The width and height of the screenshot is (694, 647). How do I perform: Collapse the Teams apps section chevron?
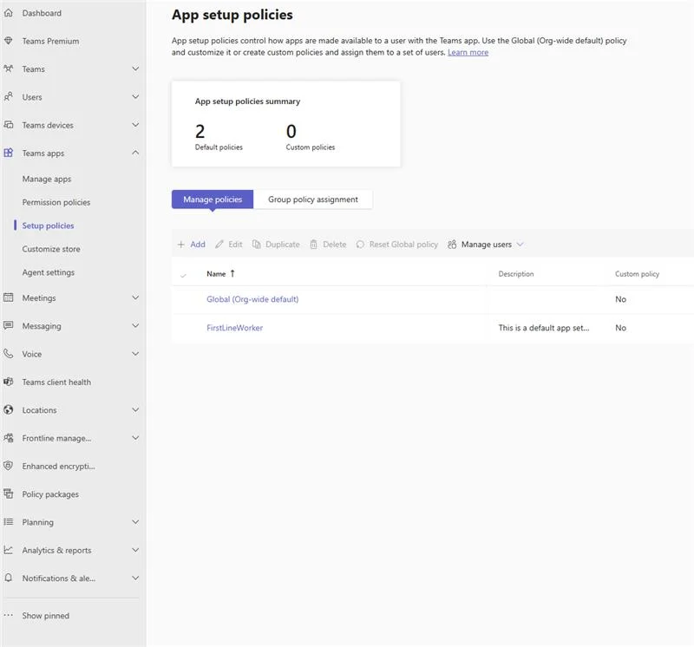pos(135,153)
